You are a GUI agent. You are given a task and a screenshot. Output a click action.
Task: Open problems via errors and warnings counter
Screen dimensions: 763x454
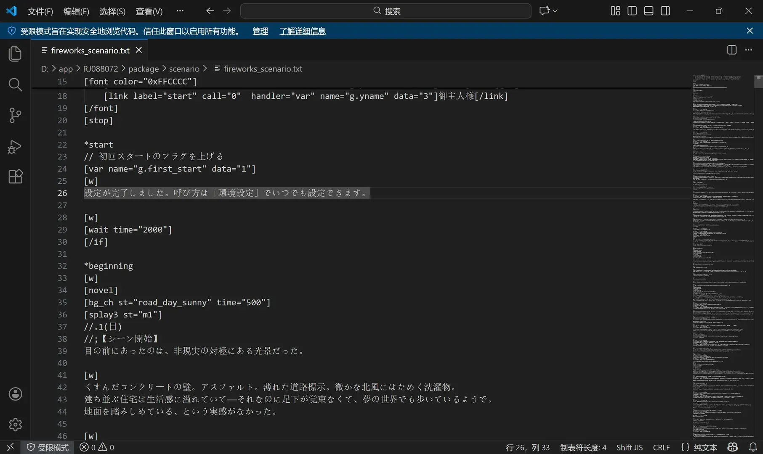97,447
